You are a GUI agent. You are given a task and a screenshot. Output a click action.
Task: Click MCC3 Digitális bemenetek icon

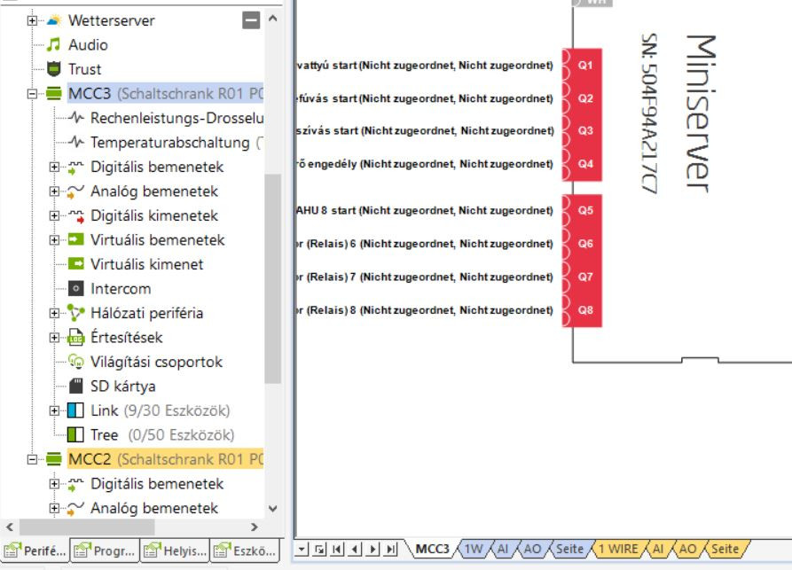pyautogui.click(x=75, y=167)
